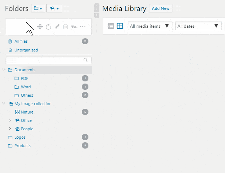Expand the Office collection

10,120
